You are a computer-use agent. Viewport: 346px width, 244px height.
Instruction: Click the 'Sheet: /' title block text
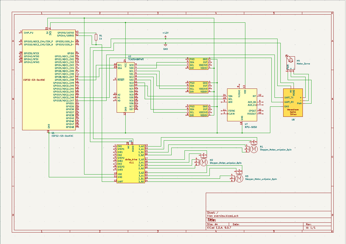[212, 213]
